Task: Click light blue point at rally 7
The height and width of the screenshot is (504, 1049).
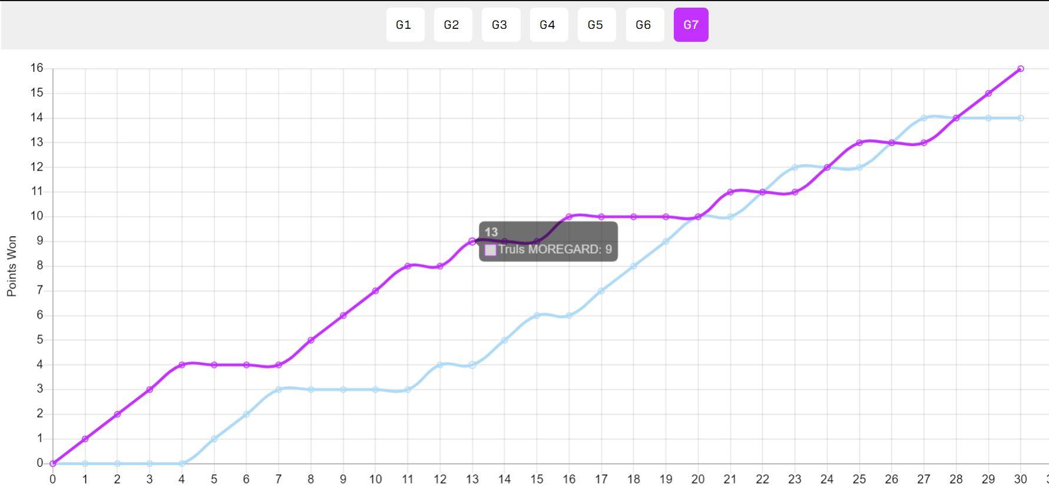Action: tap(279, 390)
